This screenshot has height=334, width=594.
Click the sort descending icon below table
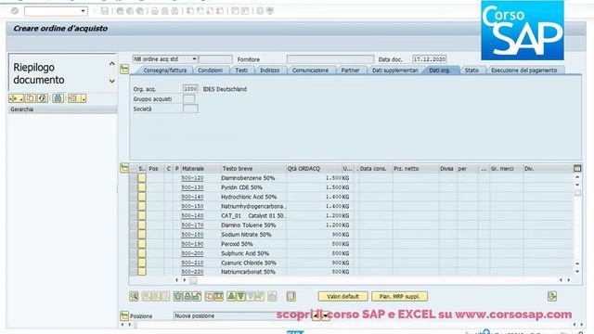pos(240,296)
